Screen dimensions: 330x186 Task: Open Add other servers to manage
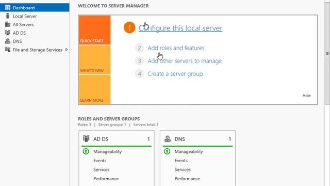[185, 61]
